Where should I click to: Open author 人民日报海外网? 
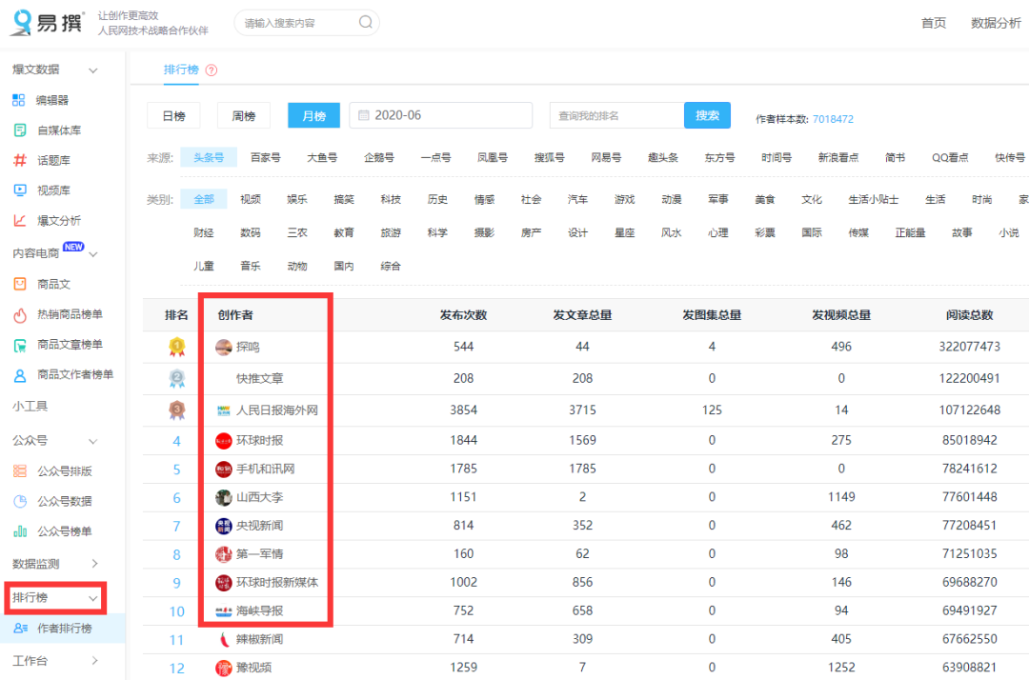pyautogui.click(x=277, y=410)
